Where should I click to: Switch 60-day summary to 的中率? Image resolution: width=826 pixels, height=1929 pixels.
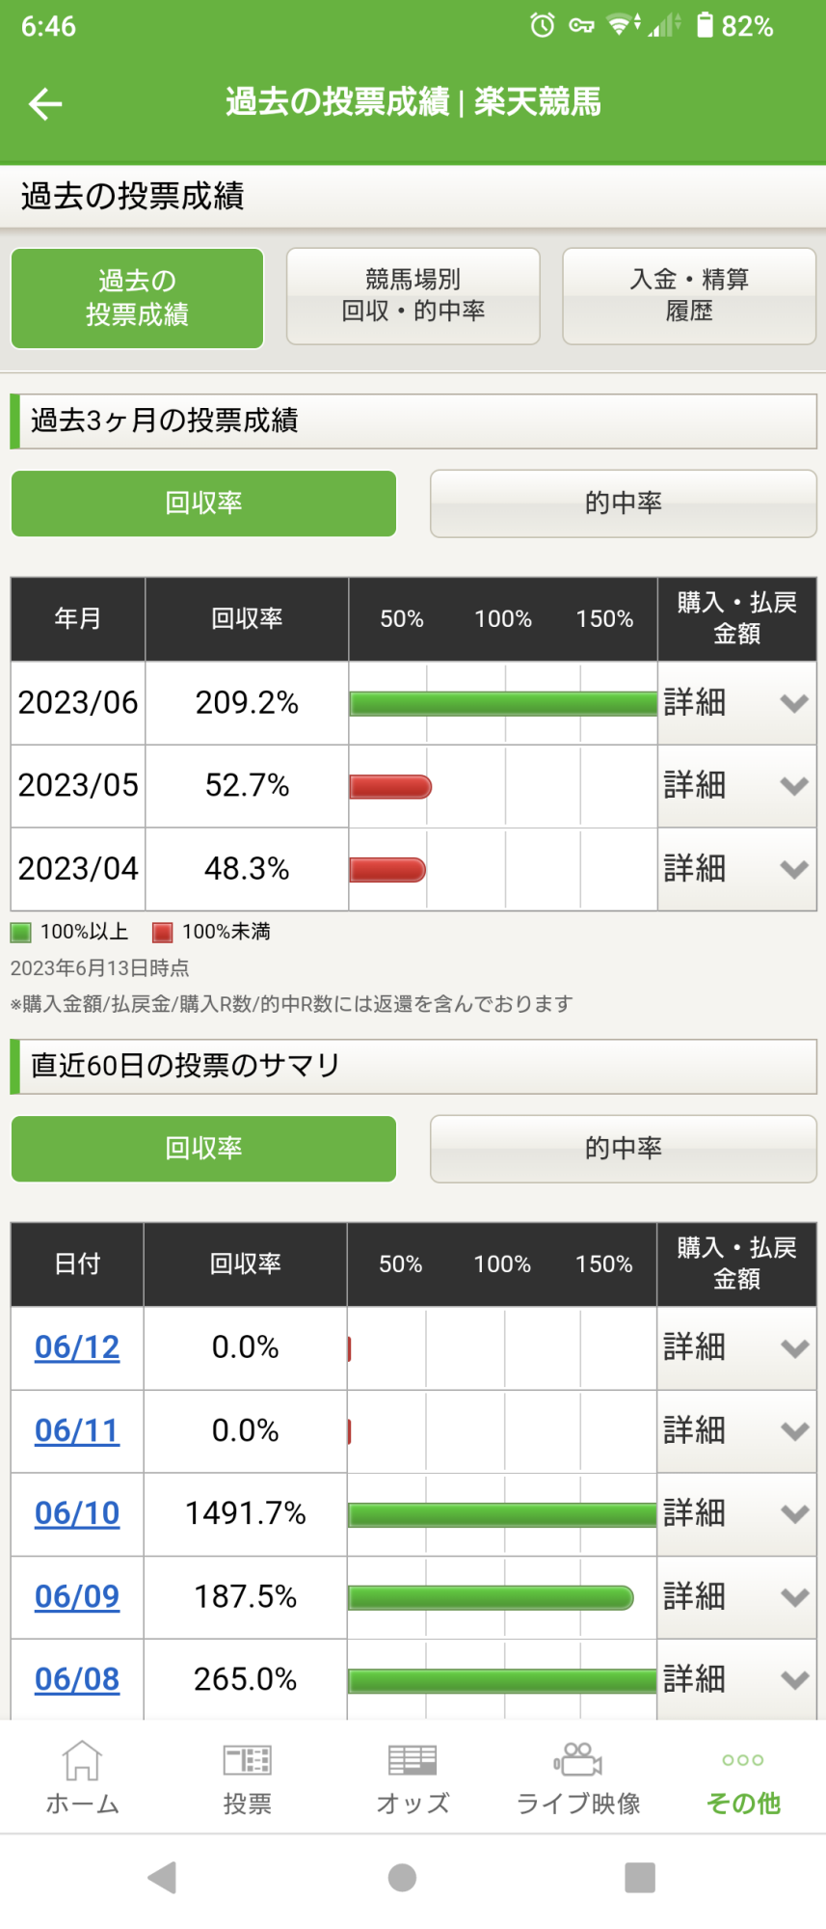623,1149
